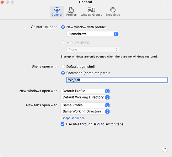Viewport: 172px width, 157px height.
Task: Select New window with profile radio button
Action: [x=63, y=27]
